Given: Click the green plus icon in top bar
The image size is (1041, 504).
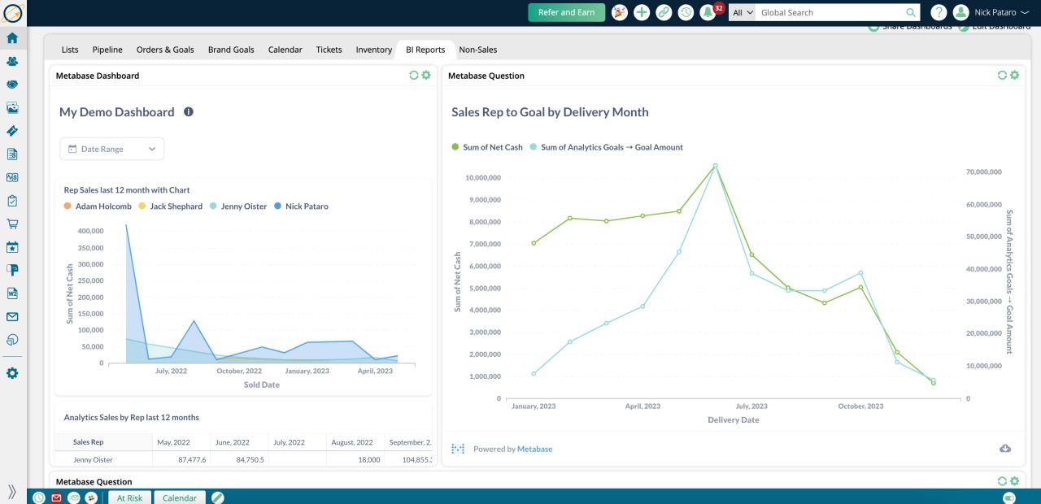Looking at the screenshot, I should click(641, 11).
